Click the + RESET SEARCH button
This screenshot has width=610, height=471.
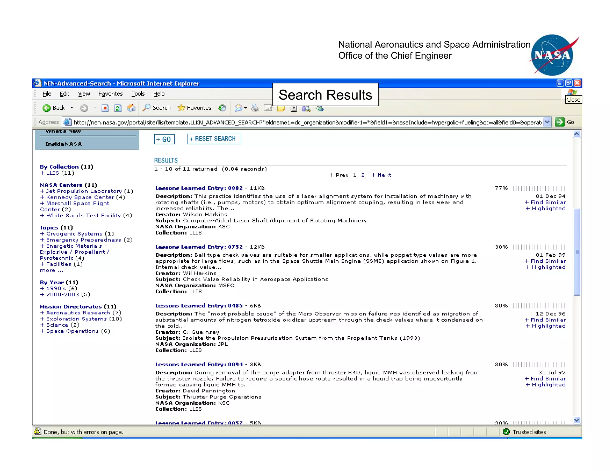(214, 139)
